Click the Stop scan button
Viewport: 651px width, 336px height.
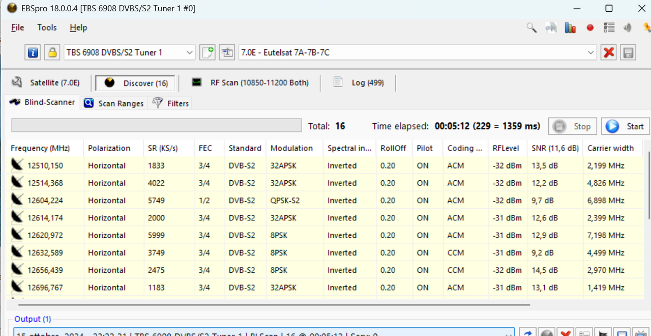tap(573, 126)
